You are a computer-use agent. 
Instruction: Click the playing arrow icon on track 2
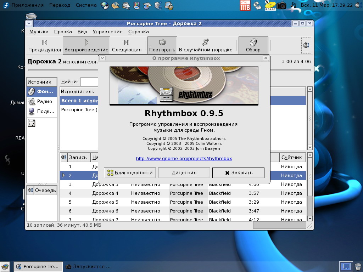point(64,175)
